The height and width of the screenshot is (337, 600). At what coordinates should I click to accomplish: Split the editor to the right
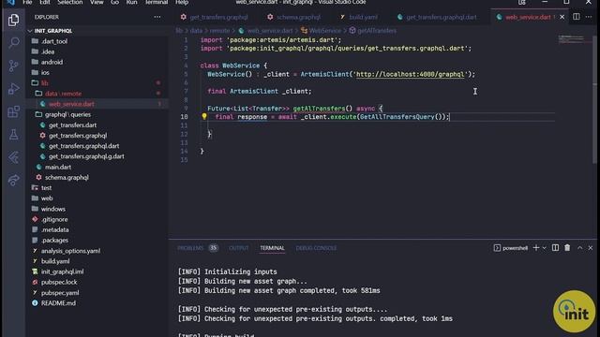(x=576, y=17)
